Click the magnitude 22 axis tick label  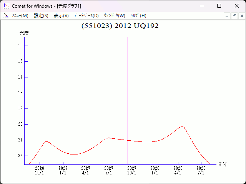tap(20, 156)
